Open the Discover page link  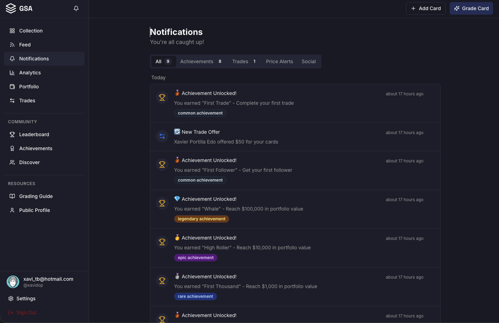29,162
